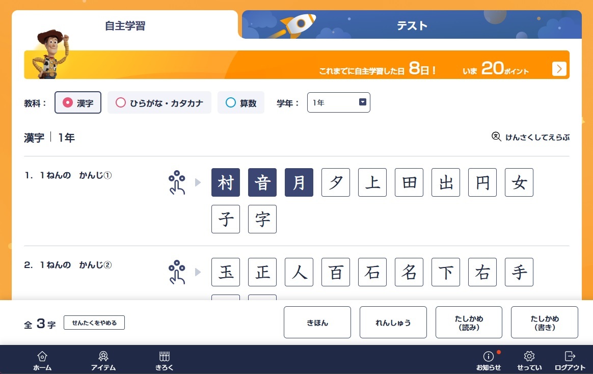Open the ホーム home icon
This screenshot has height=374, width=593.
click(x=42, y=357)
